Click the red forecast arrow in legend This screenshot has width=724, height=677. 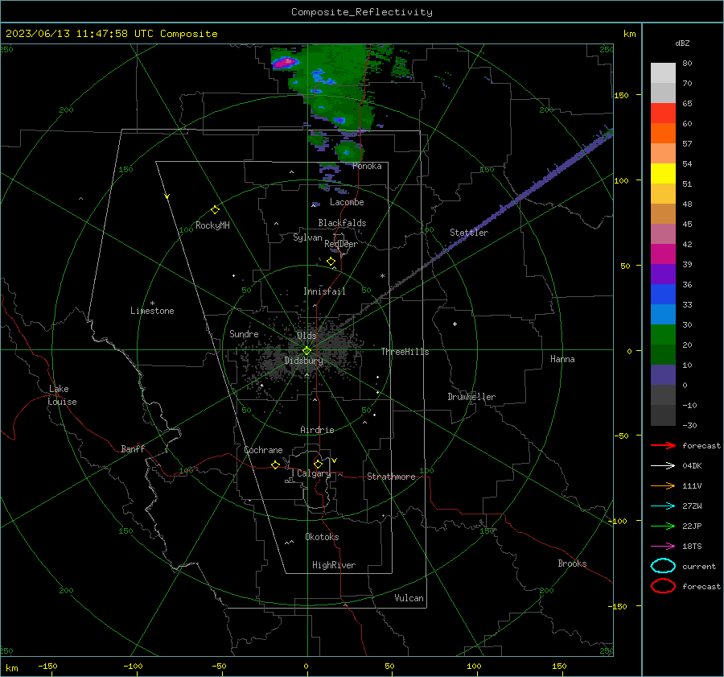(x=663, y=445)
